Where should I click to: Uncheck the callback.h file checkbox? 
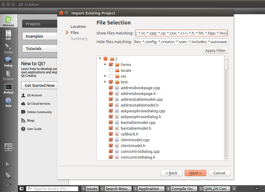[x=111, y=134]
